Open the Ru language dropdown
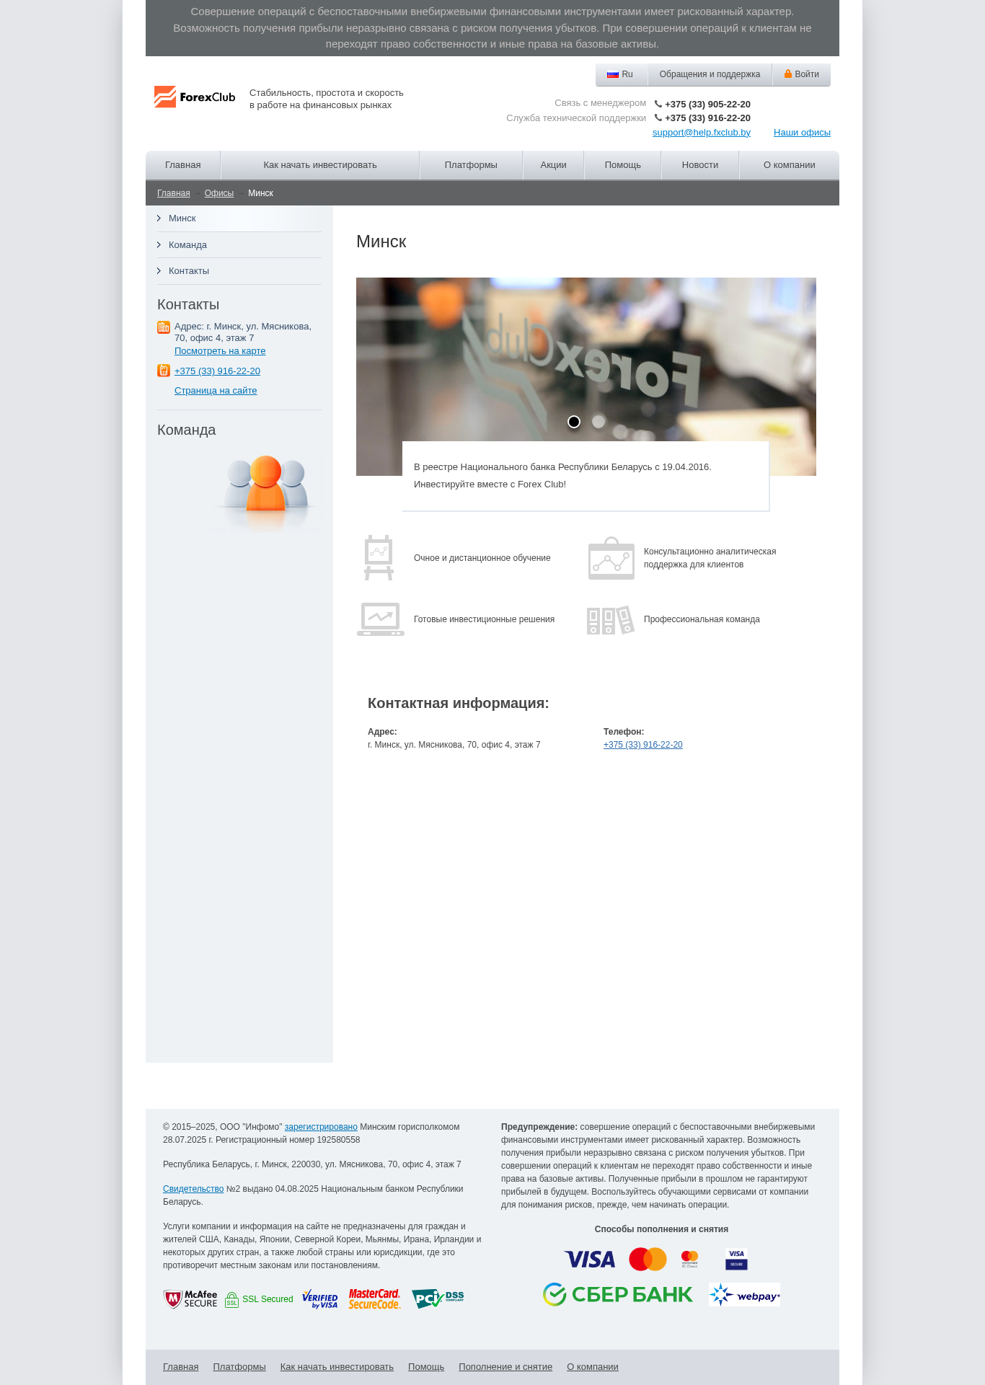The width and height of the screenshot is (985, 1385). pyautogui.click(x=621, y=74)
